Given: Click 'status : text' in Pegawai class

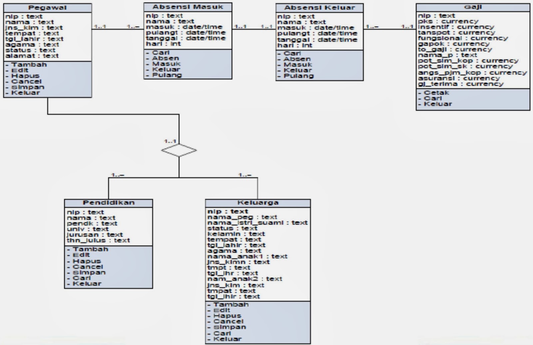Looking at the screenshot, I should pyautogui.click(x=30, y=50).
